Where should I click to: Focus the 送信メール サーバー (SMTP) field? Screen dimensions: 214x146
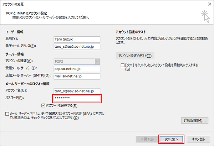pos(76,76)
